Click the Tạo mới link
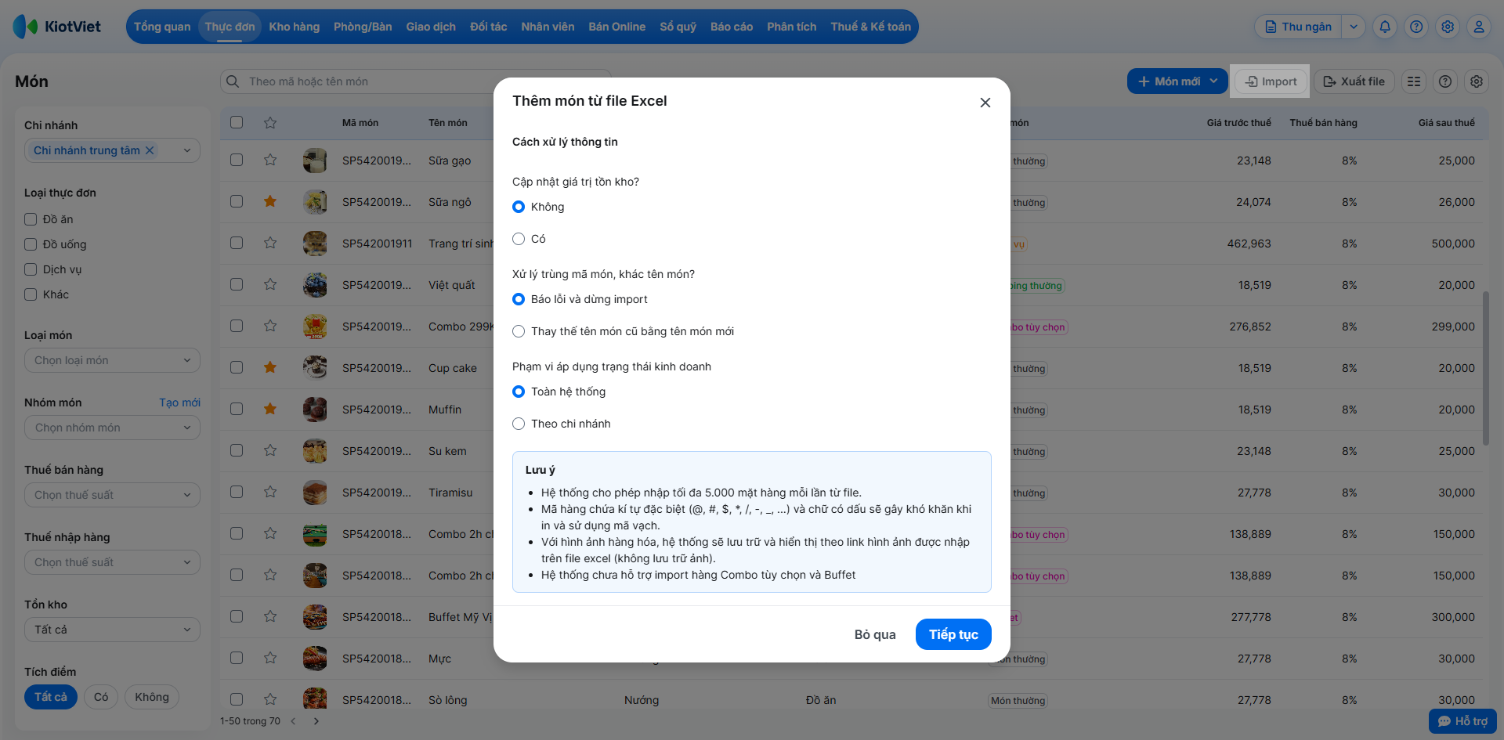The width and height of the screenshot is (1504, 740). coord(179,402)
